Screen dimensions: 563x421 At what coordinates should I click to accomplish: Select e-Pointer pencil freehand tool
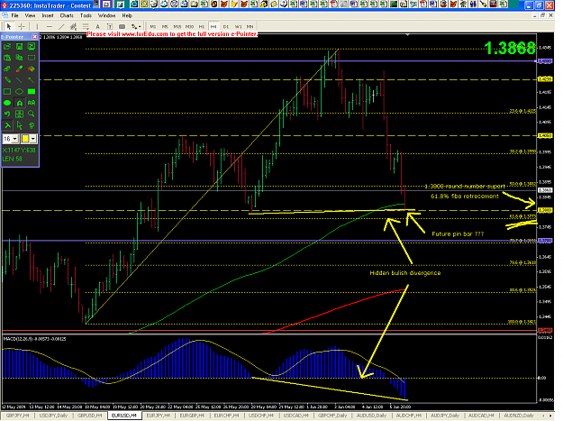tap(7, 80)
